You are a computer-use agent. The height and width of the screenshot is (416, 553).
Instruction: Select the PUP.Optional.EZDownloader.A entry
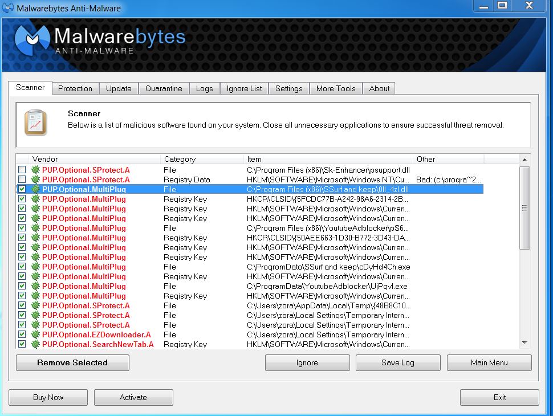pyautogui.click(x=96, y=335)
